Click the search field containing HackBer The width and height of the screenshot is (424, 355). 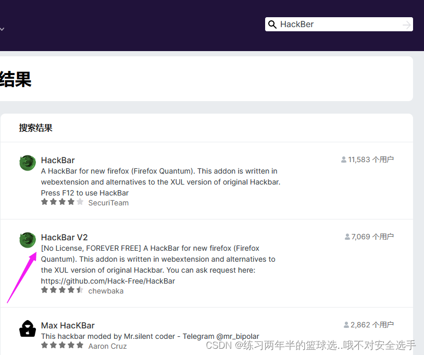point(339,25)
